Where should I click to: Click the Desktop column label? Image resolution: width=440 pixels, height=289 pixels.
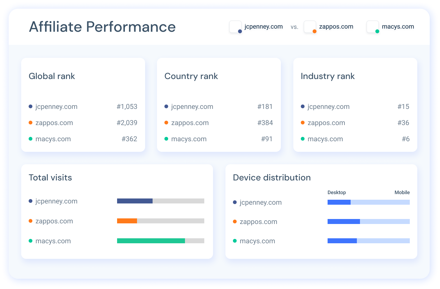(x=337, y=193)
